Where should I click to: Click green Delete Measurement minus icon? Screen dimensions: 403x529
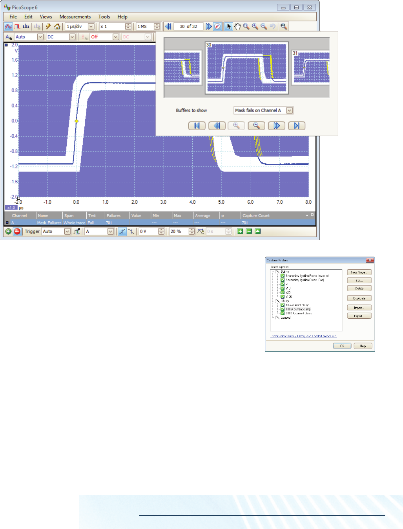pyautogui.click(x=249, y=232)
